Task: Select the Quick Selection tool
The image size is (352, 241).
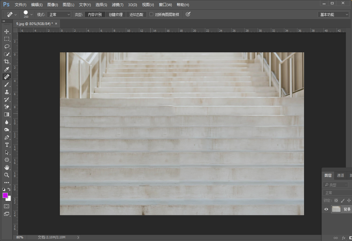Action: [x=7, y=54]
